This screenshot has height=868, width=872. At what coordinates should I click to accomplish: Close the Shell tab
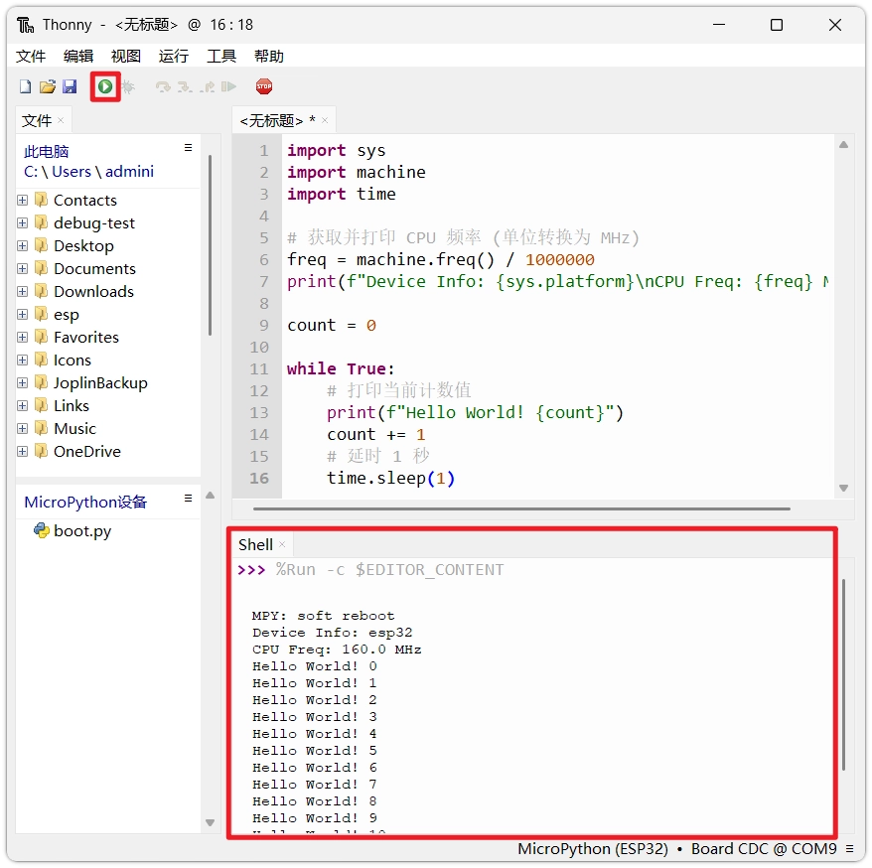(x=282, y=544)
